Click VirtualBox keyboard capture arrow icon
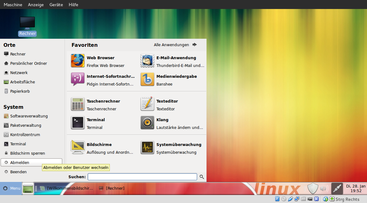367x203 pixels. (332, 199)
